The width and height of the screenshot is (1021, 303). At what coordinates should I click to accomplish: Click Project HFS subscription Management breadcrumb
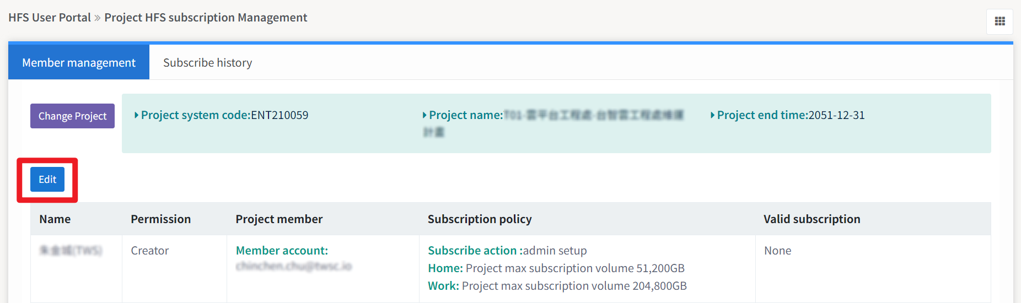pyautogui.click(x=206, y=18)
